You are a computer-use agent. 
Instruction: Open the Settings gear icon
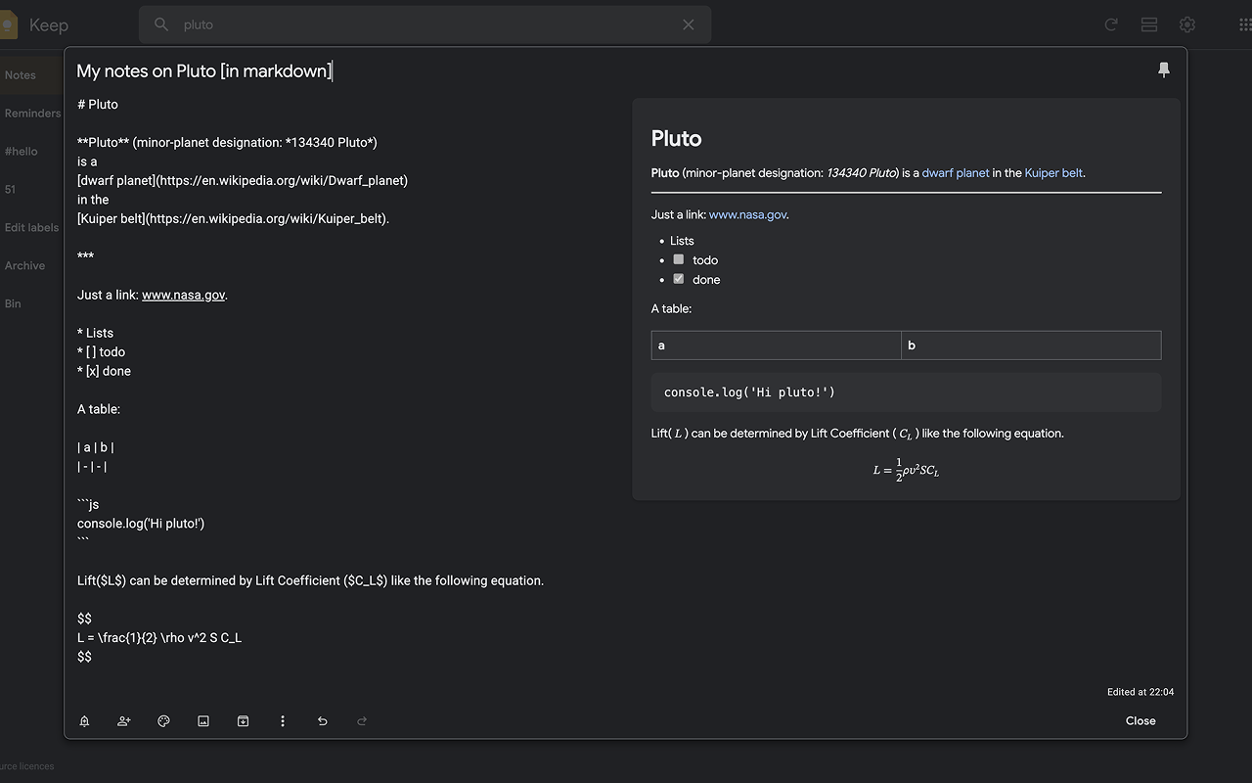(x=1187, y=24)
